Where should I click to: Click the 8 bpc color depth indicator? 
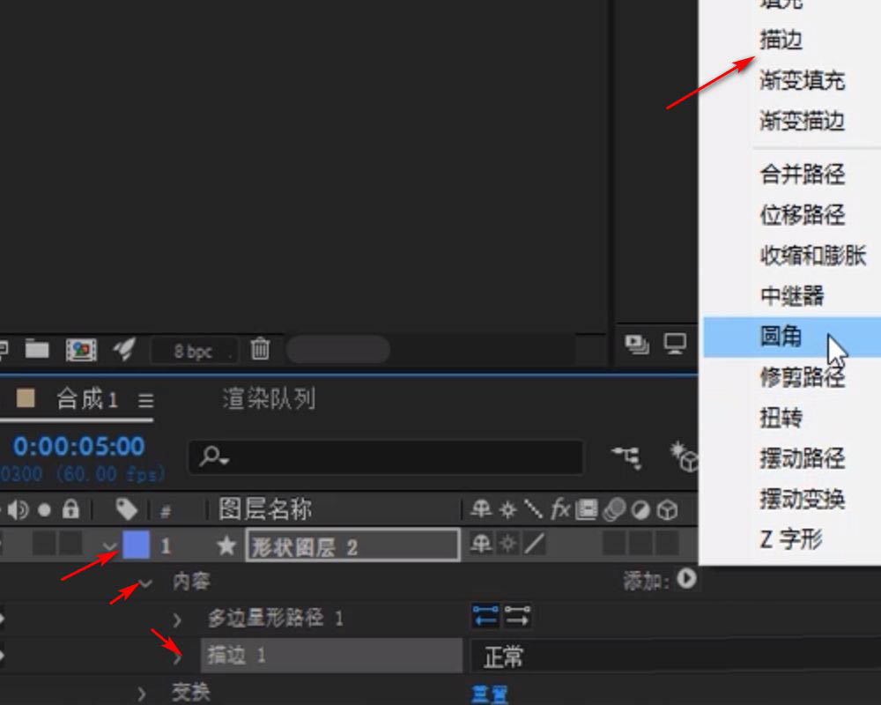point(194,351)
